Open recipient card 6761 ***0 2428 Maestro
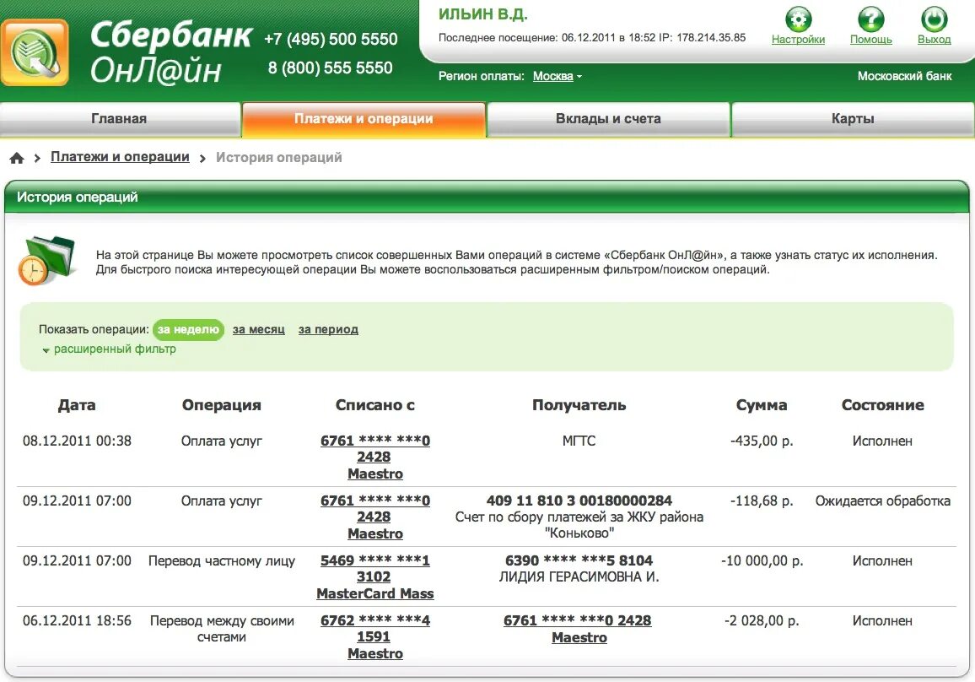Screen dimensions: 975x682 point(578,629)
